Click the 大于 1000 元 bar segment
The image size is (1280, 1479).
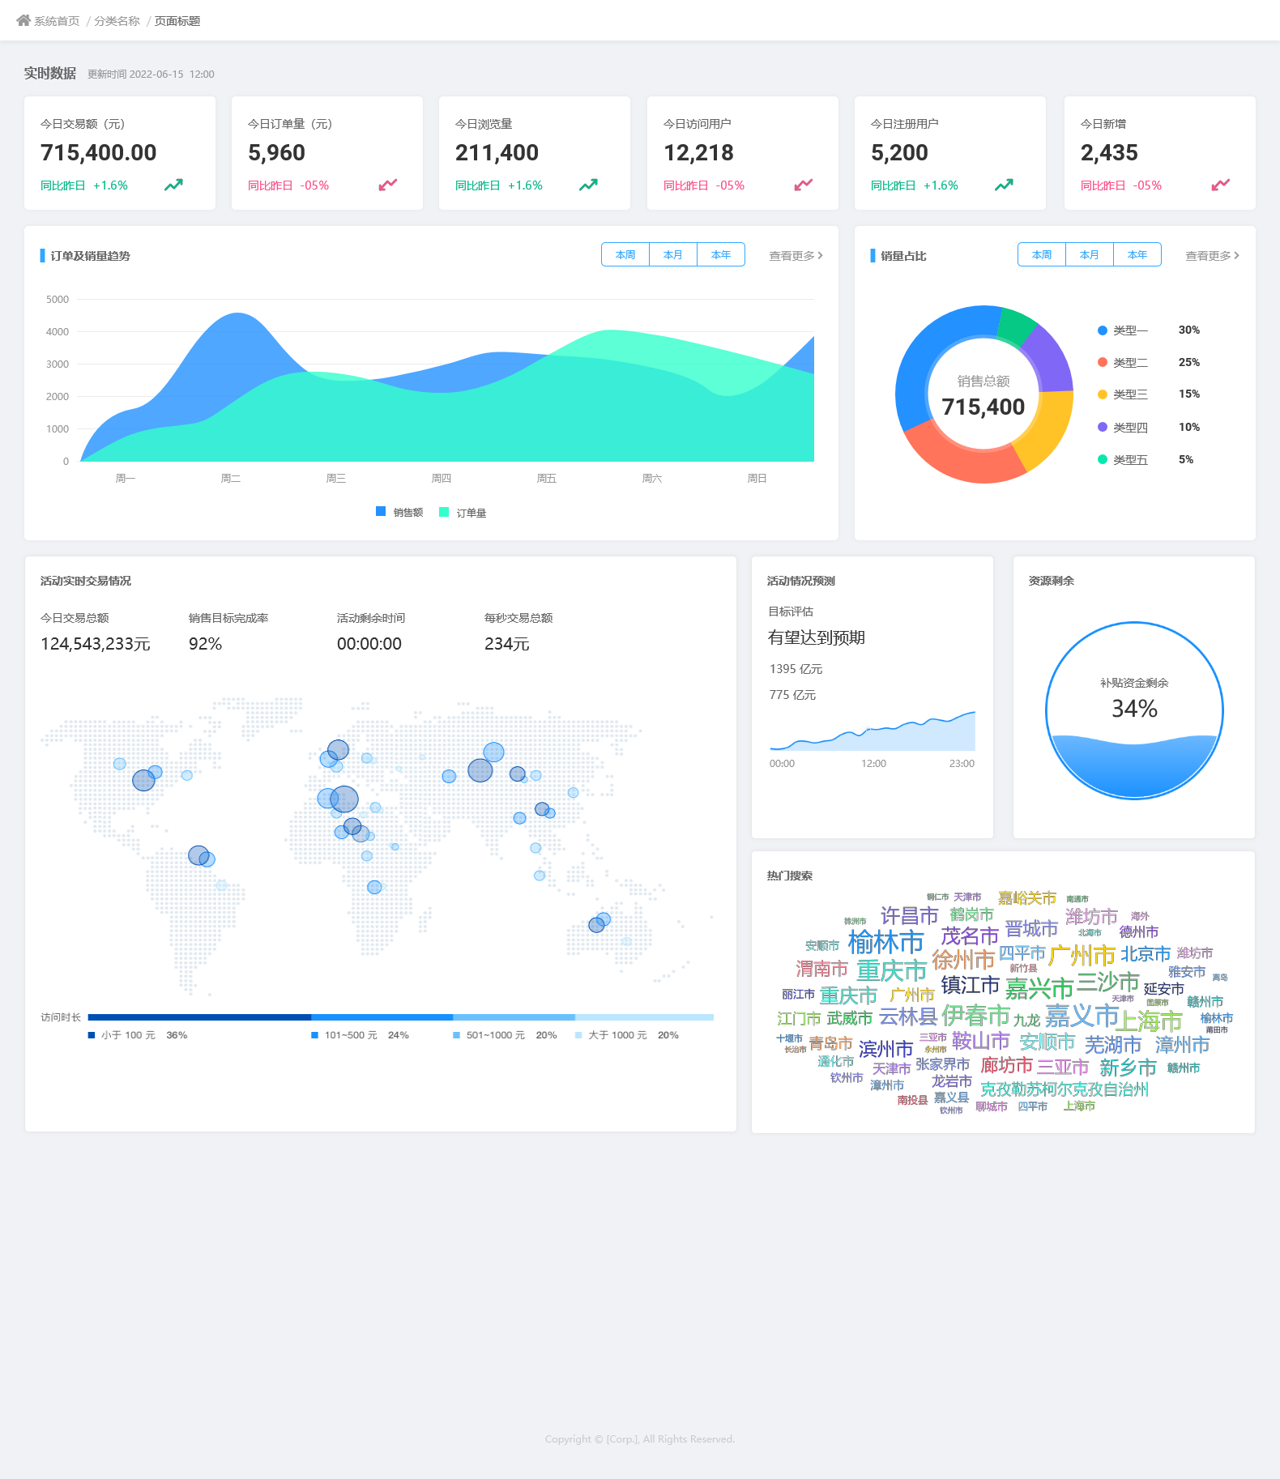click(x=644, y=1017)
